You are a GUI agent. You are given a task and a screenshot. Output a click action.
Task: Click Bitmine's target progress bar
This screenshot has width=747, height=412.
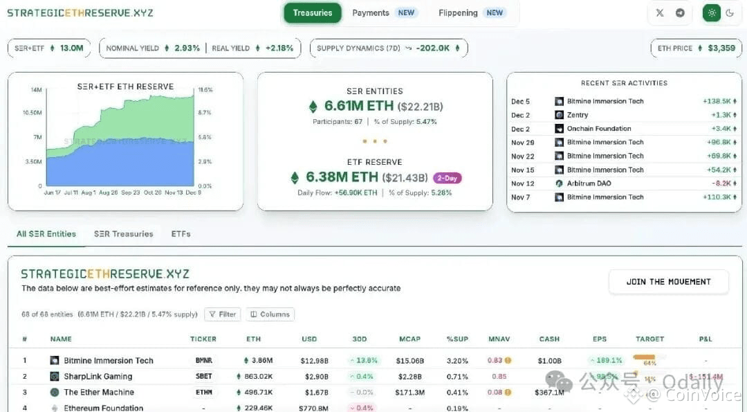pyautogui.click(x=649, y=357)
